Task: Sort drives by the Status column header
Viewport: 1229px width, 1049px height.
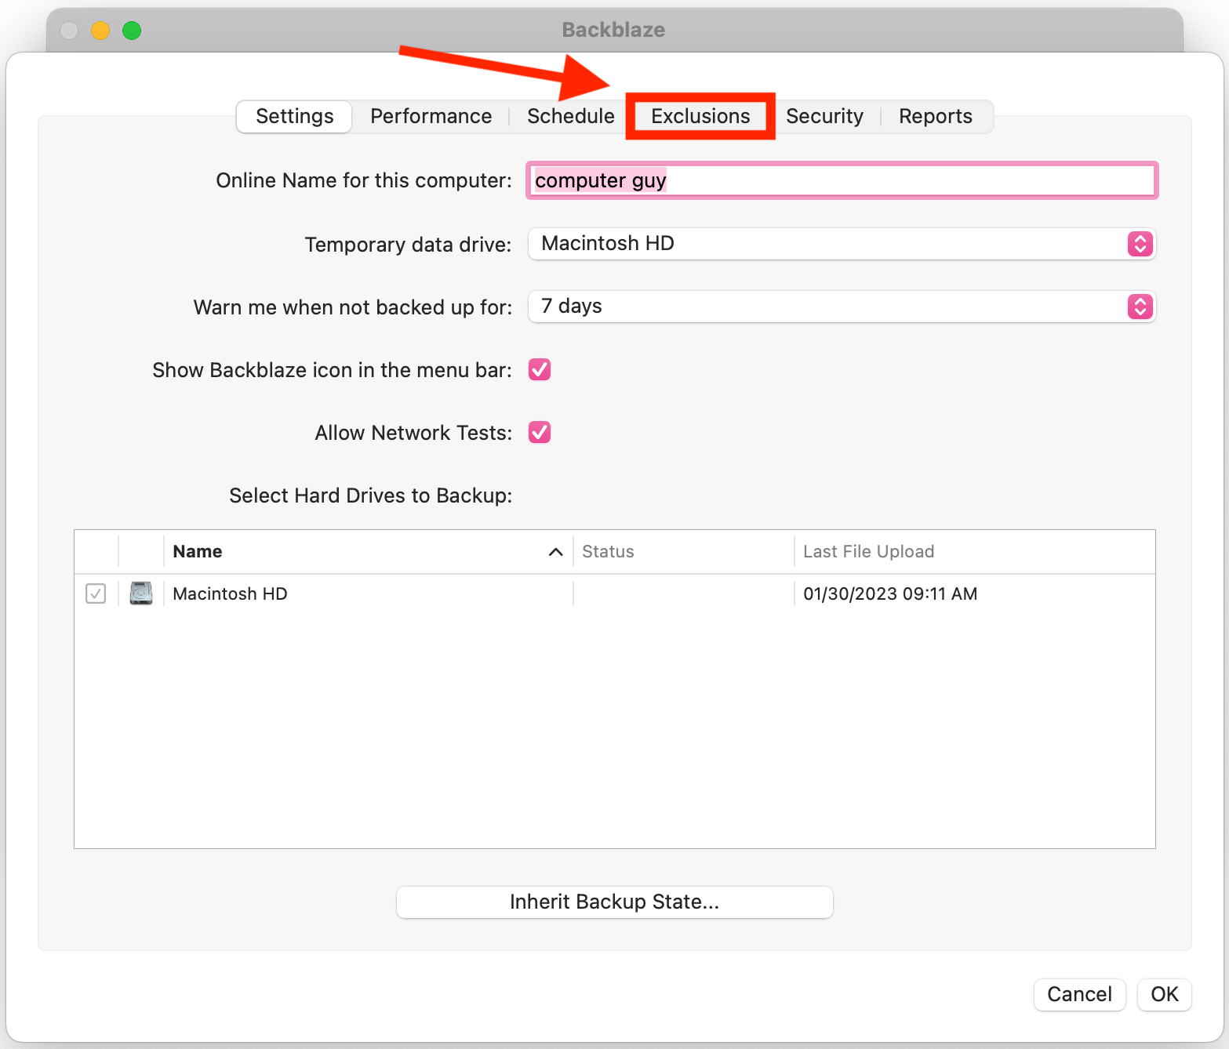Action: pyautogui.click(x=608, y=552)
